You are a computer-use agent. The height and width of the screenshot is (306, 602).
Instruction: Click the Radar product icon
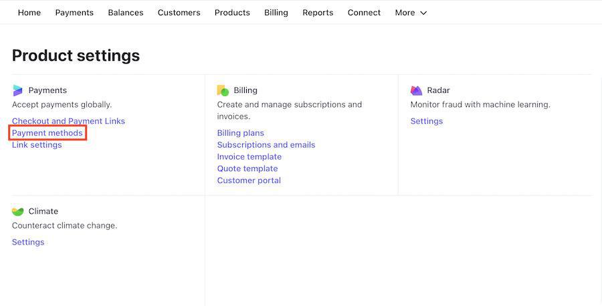click(x=416, y=90)
